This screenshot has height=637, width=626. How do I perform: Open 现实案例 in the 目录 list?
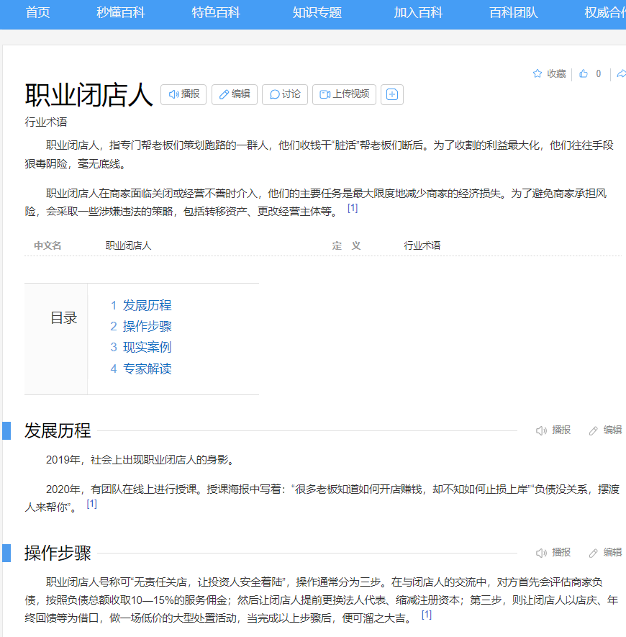[x=147, y=347]
